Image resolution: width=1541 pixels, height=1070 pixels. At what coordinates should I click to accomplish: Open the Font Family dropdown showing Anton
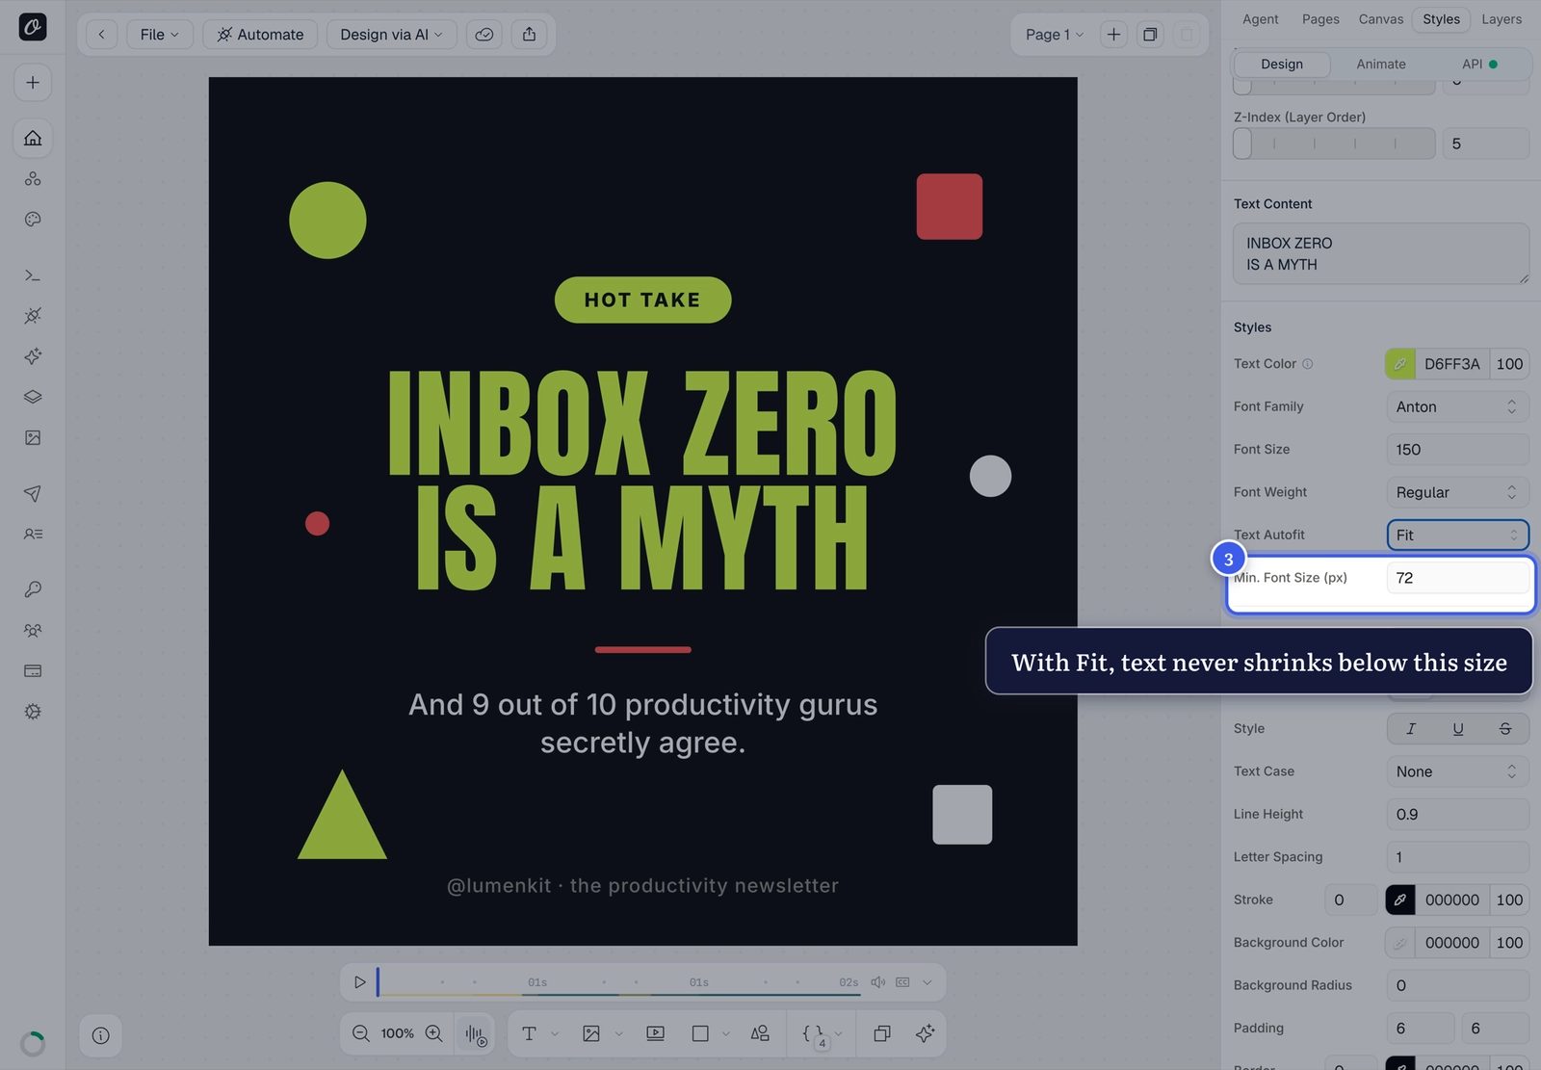click(1457, 406)
